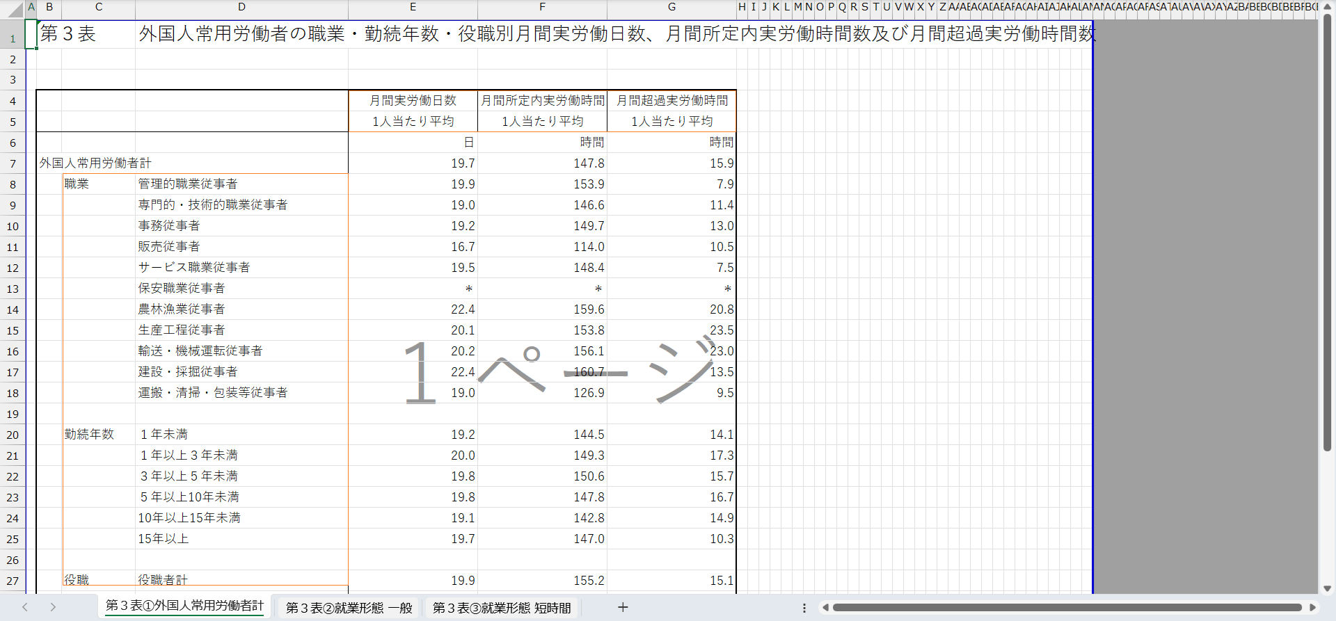Select the 第3表①外国人常用労働者計 sheet tab
The width and height of the screenshot is (1336, 621).
coord(184,606)
